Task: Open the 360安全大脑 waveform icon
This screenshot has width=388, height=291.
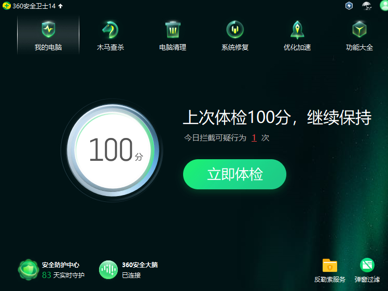Action: [x=108, y=270]
